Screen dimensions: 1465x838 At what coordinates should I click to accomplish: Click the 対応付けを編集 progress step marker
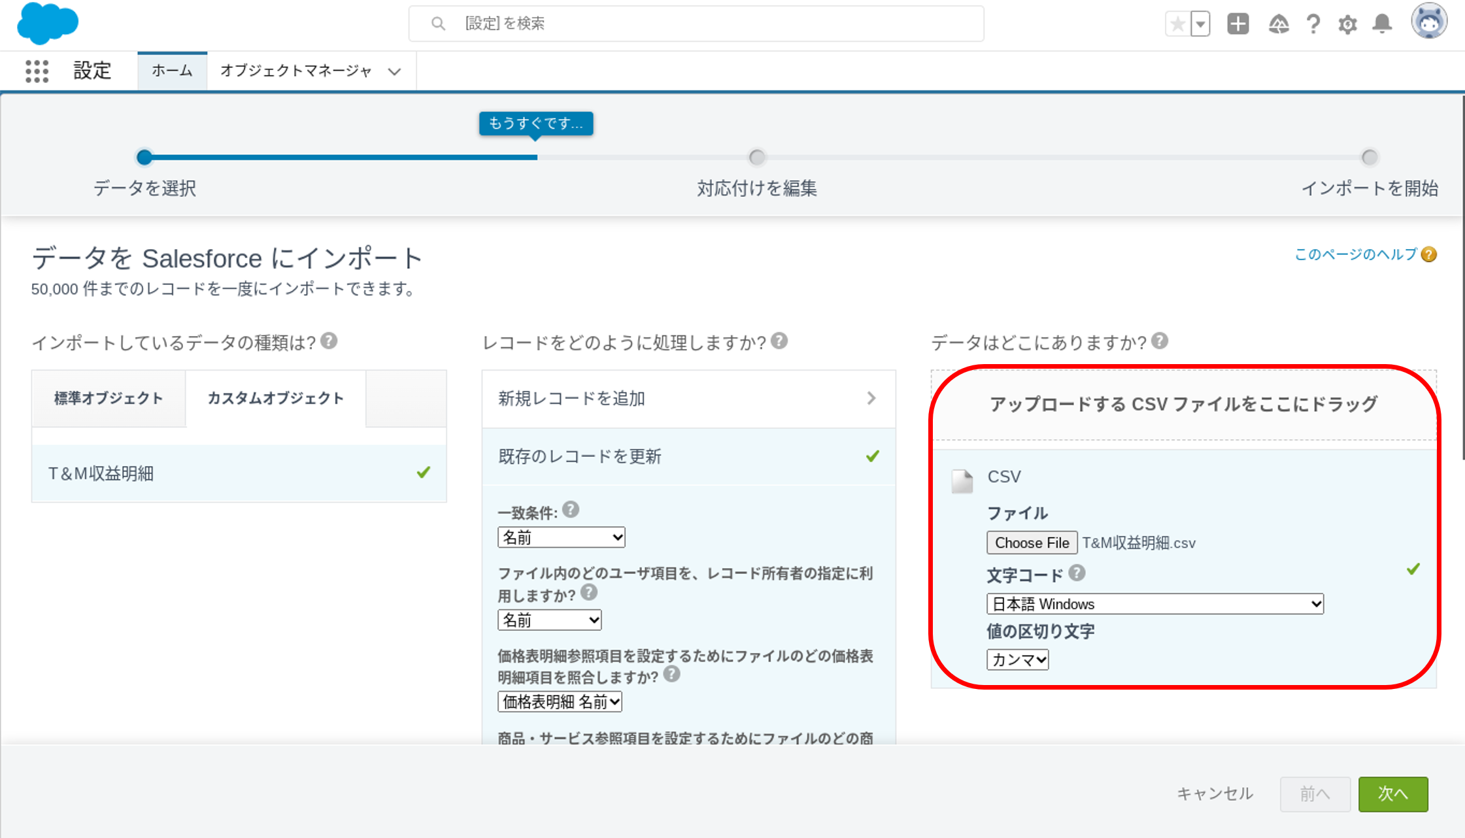[756, 157]
